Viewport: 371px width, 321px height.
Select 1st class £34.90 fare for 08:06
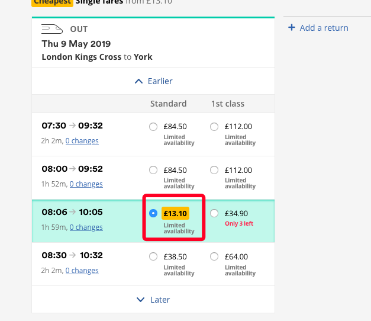[x=214, y=213]
